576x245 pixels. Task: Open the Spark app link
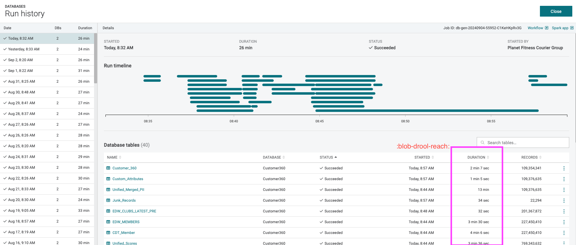coord(560,28)
